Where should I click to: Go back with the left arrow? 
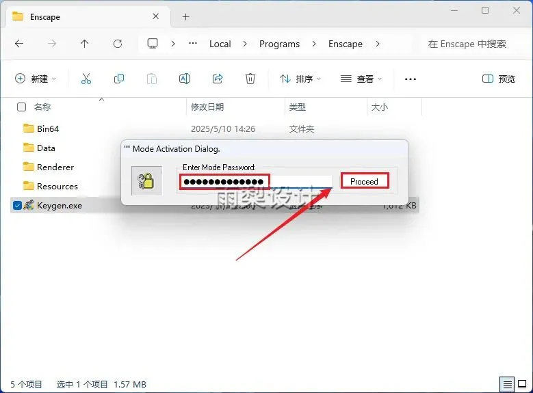[x=19, y=44]
